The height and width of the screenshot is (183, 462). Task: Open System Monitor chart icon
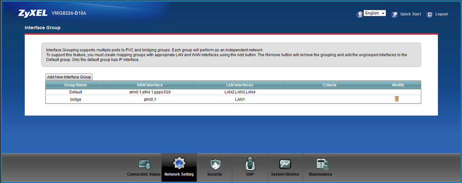(285, 164)
